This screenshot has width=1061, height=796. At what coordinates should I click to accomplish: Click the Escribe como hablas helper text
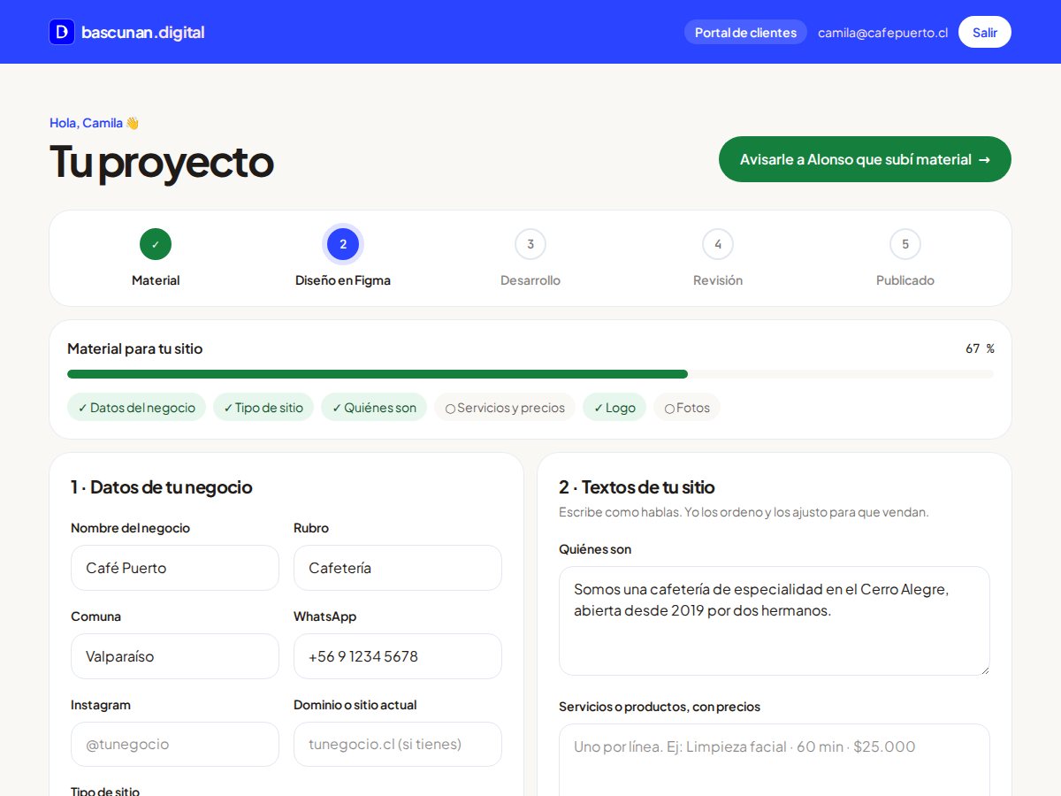(744, 512)
